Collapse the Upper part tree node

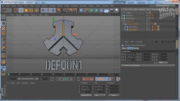tap(122, 21)
